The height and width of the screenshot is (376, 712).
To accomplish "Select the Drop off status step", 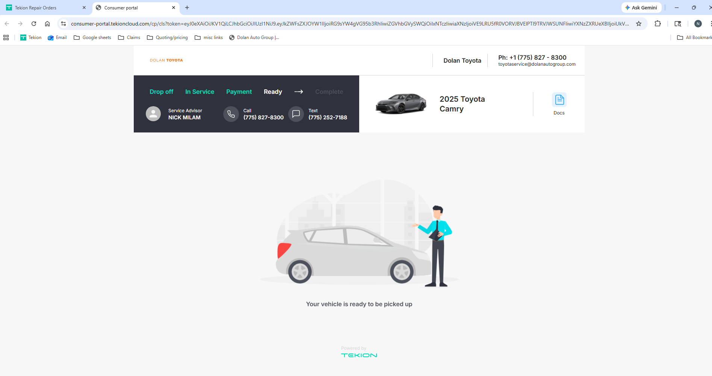I will coord(161,92).
